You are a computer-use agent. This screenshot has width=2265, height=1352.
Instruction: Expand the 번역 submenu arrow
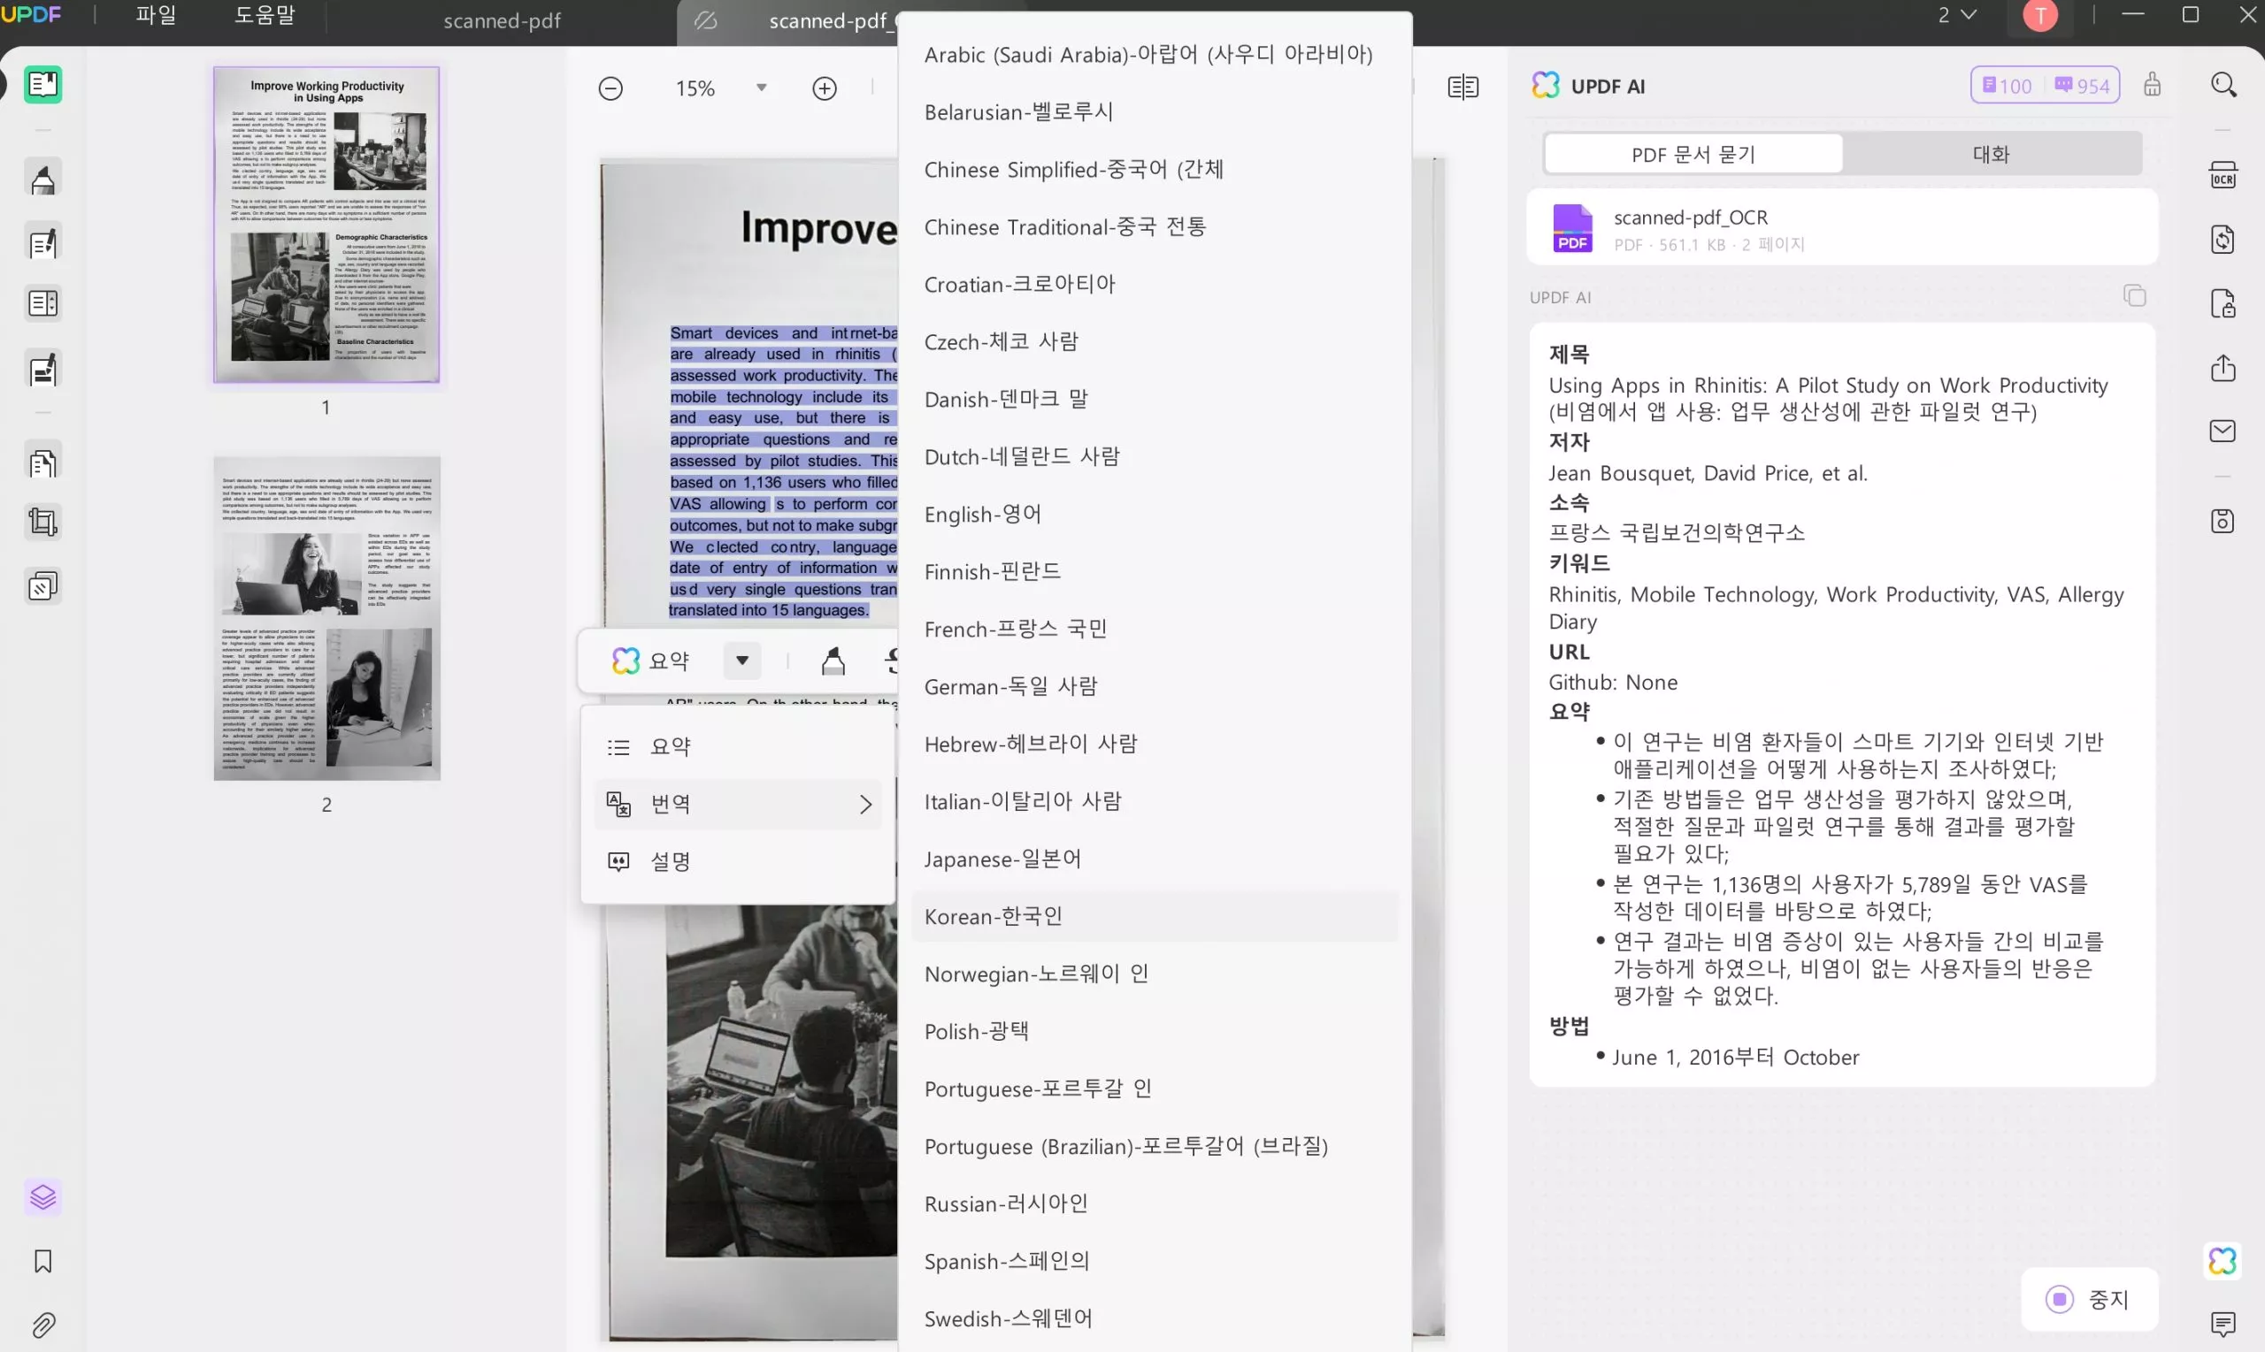coord(864,803)
